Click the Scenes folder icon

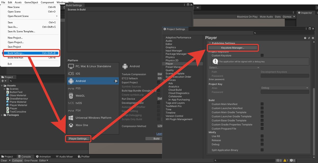(x=8, y=89)
